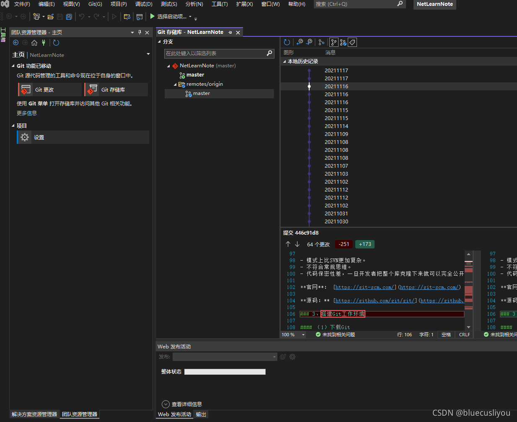Open the Git Repository button

click(x=116, y=90)
